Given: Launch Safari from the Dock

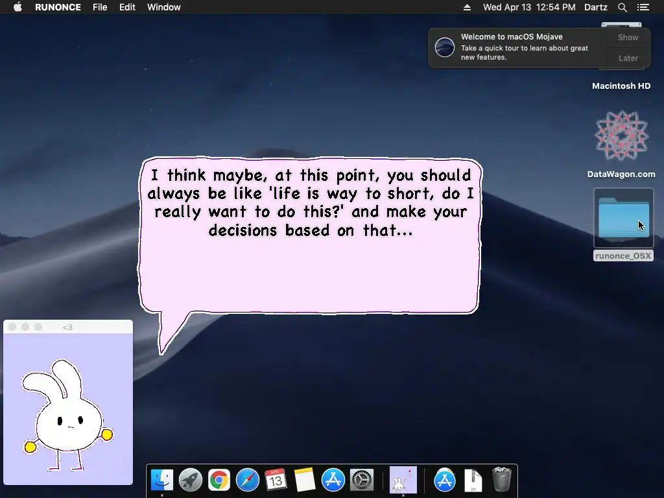Looking at the screenshot, I should pyautogui.click(x=247, y=480).
